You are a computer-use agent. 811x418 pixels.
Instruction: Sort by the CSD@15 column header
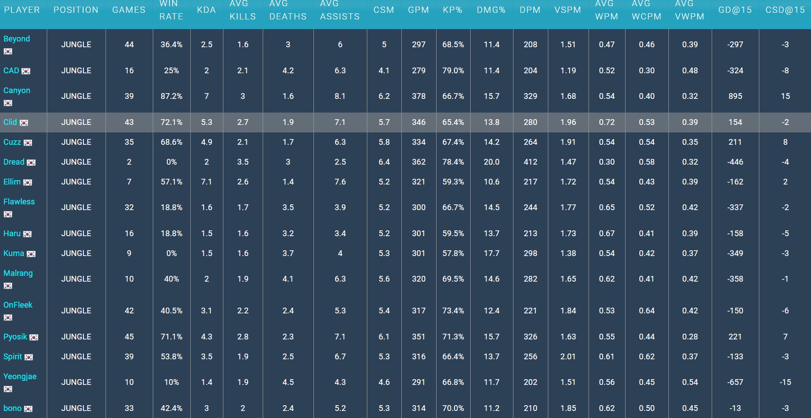coord(785,10)
